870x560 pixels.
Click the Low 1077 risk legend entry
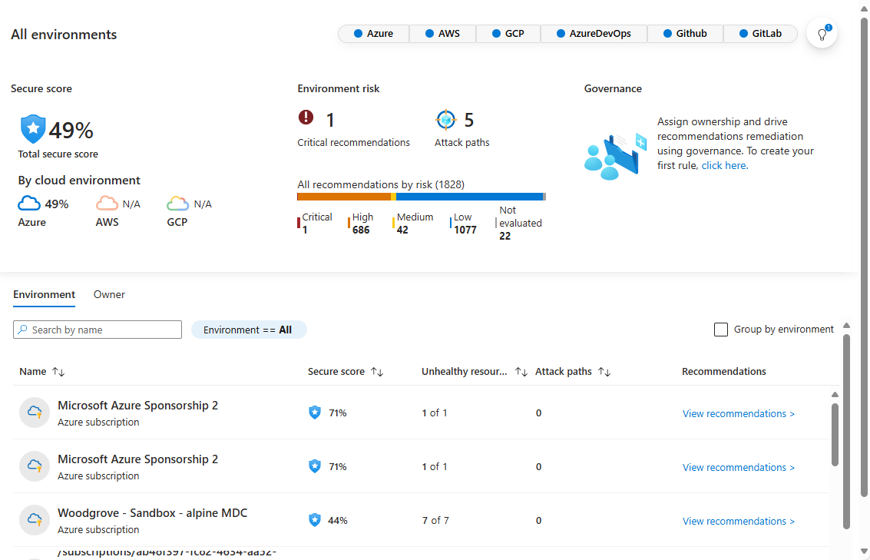click(x=463, y=223)
